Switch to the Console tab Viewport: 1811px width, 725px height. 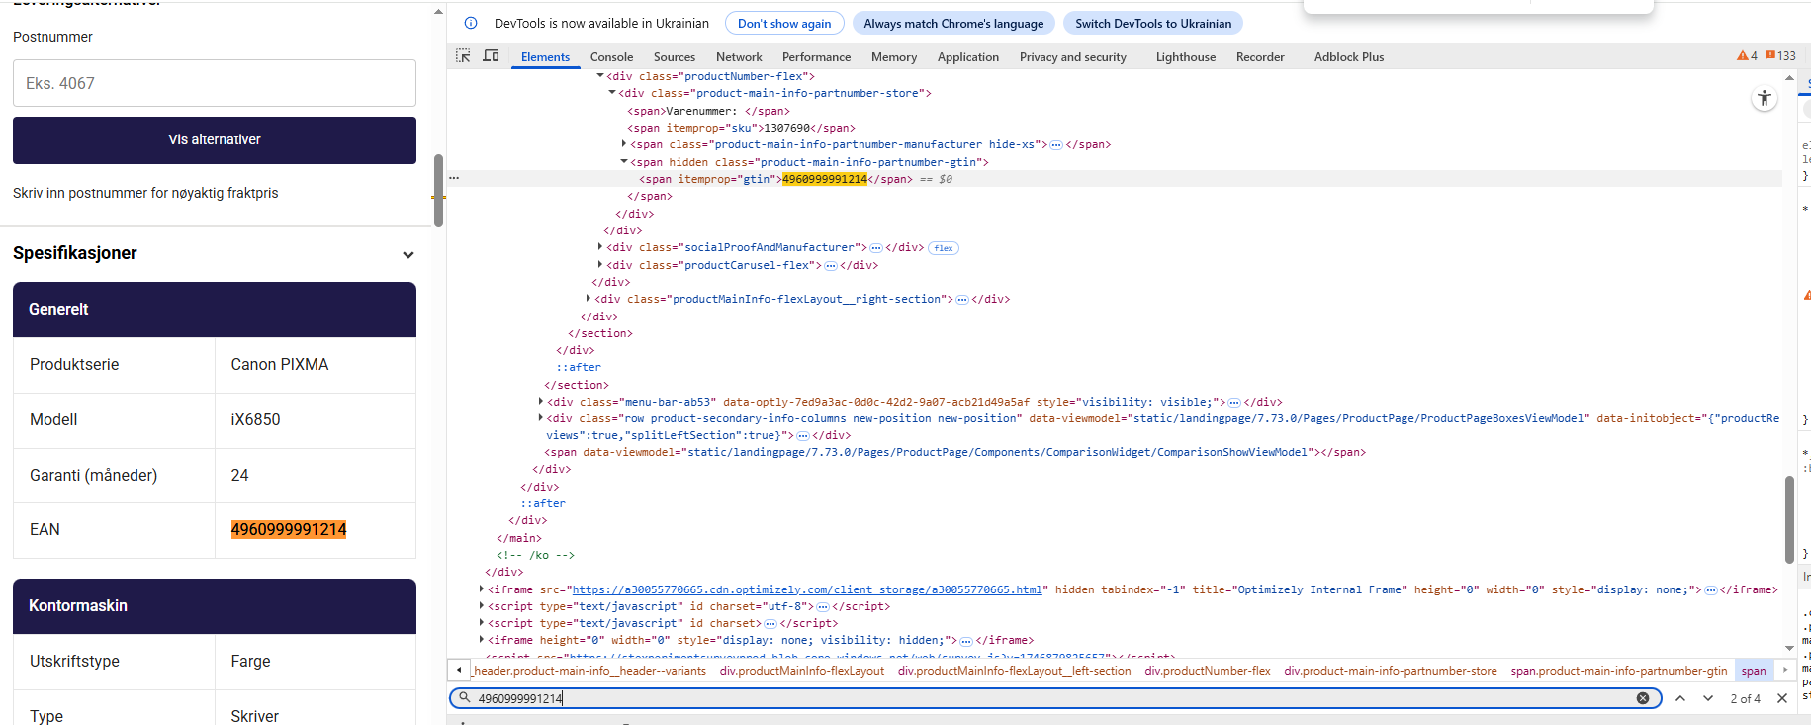tap(611, 57)
